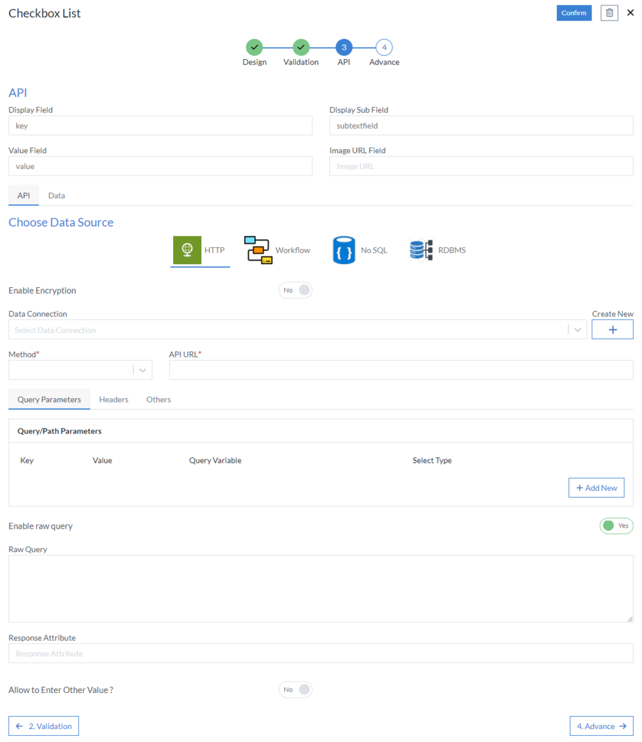
Task: Click the plus icon under Create New
Action: [612, 329]
